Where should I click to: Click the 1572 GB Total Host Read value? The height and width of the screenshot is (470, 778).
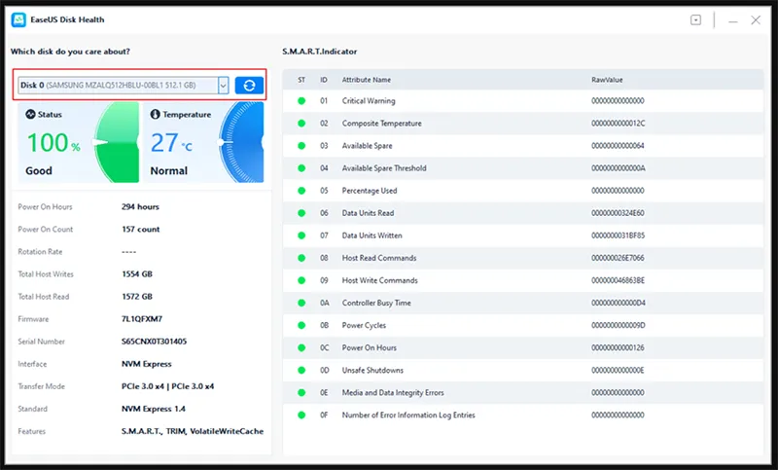click(137, 296)
